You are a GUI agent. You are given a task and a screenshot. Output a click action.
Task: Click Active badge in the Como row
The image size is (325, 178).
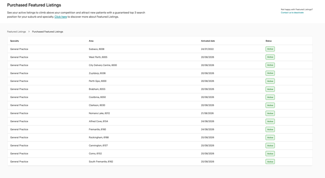pyautogui.click(x=270, y=154)
